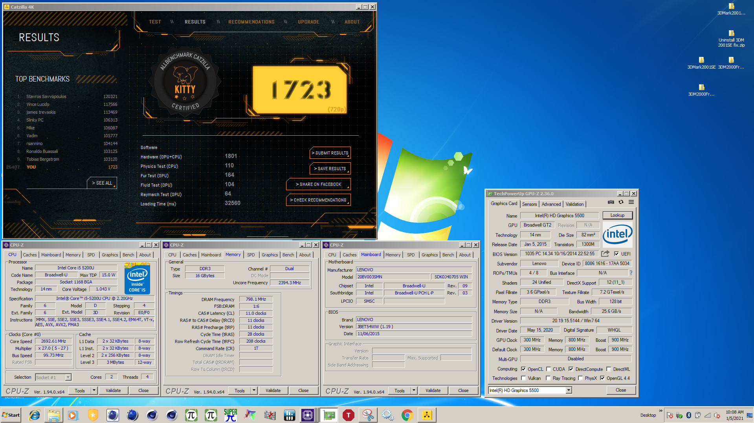Screen dimensions: 754x423
Task: Click the brick wall firewall taskbar icon
Action: point(270,415)
